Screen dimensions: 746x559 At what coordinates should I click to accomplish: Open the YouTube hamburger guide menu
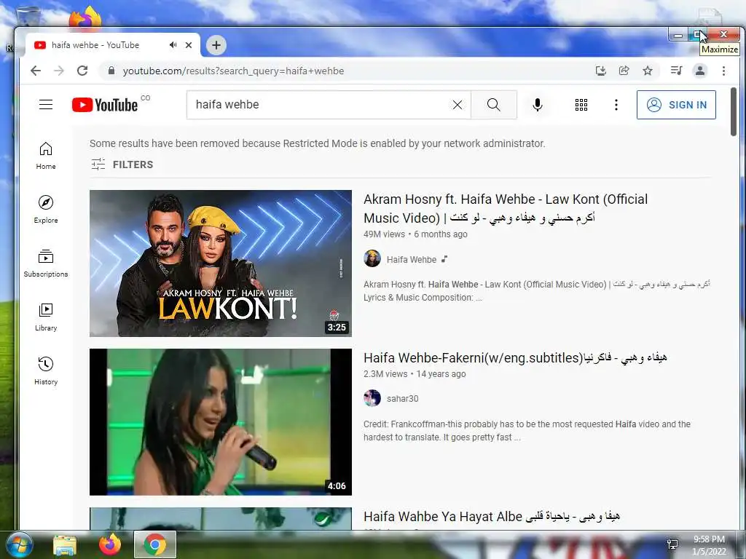click(x=46, y=105)
